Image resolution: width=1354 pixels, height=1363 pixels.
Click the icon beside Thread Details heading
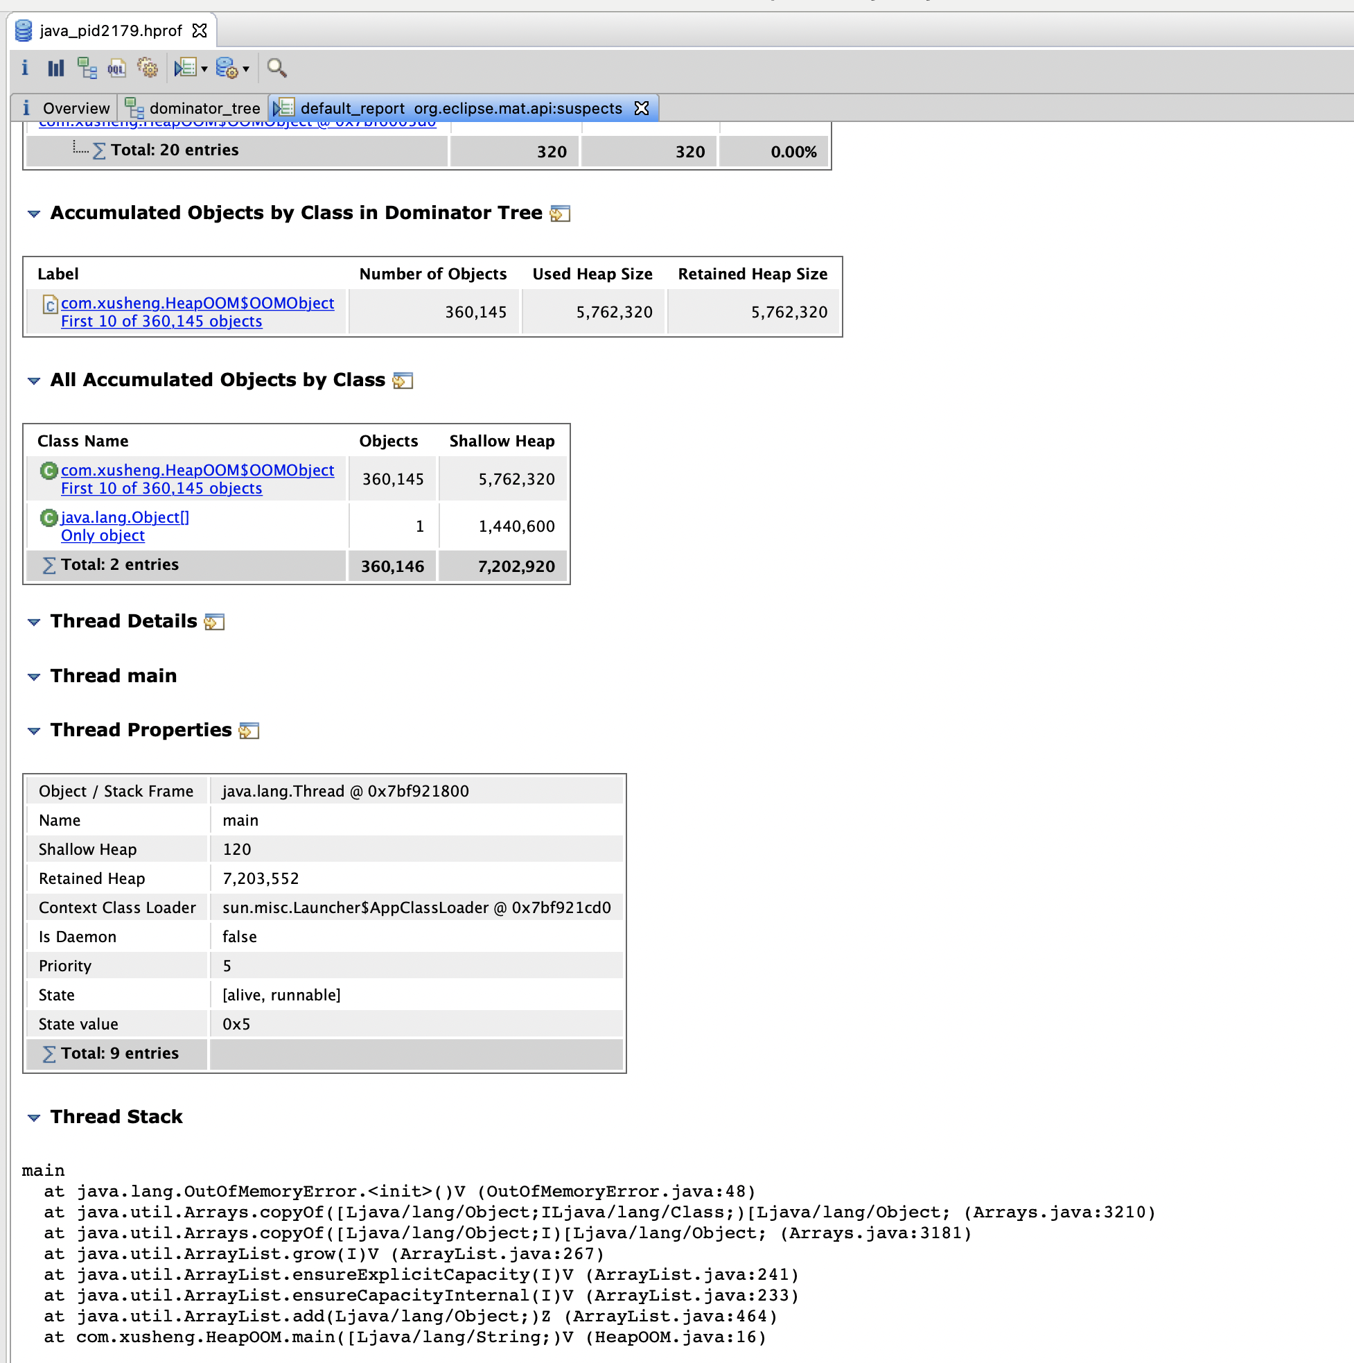click(x=214, y=622)
